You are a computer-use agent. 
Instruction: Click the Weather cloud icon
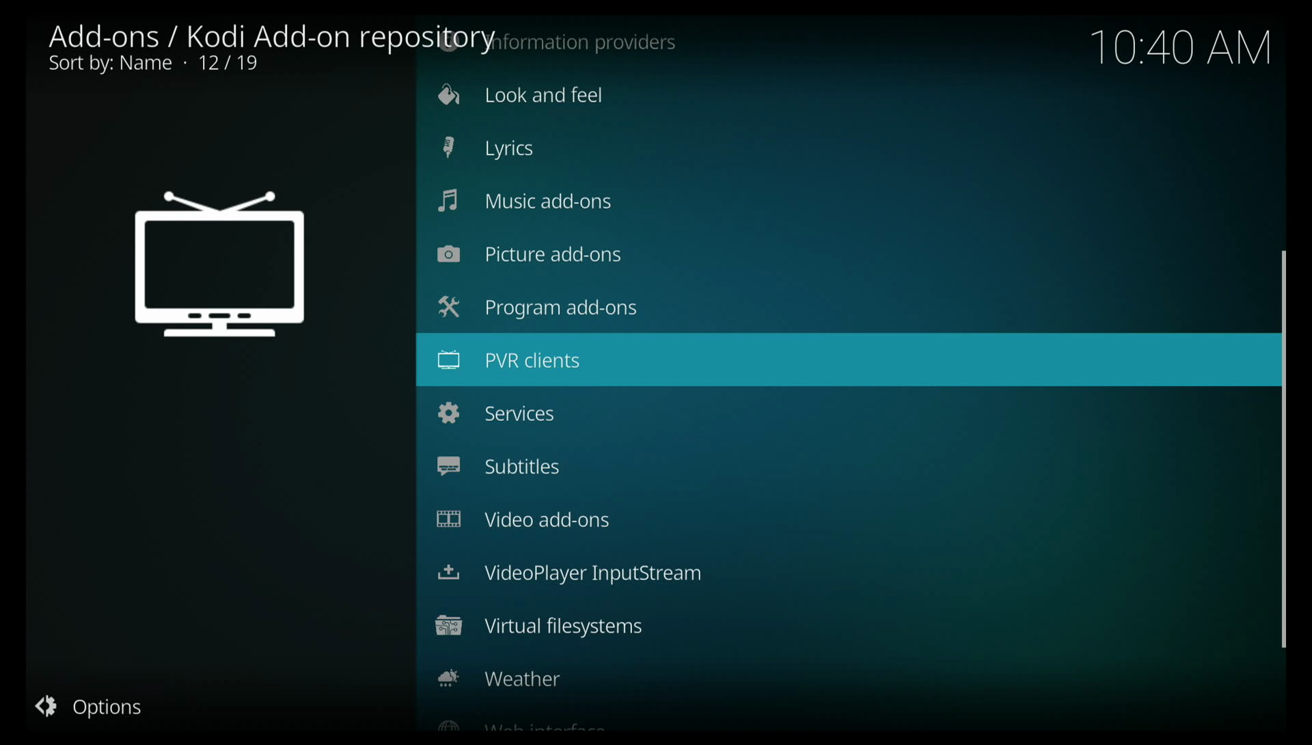[x=448, y=679]
